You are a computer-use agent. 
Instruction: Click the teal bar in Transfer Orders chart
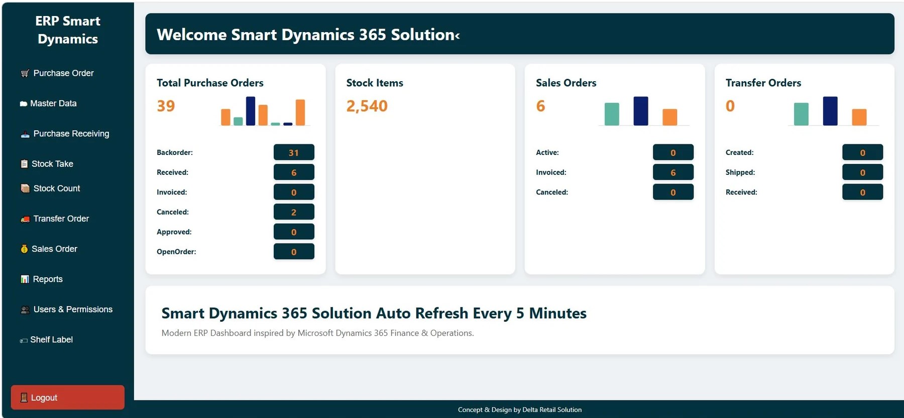coord(802,114)
